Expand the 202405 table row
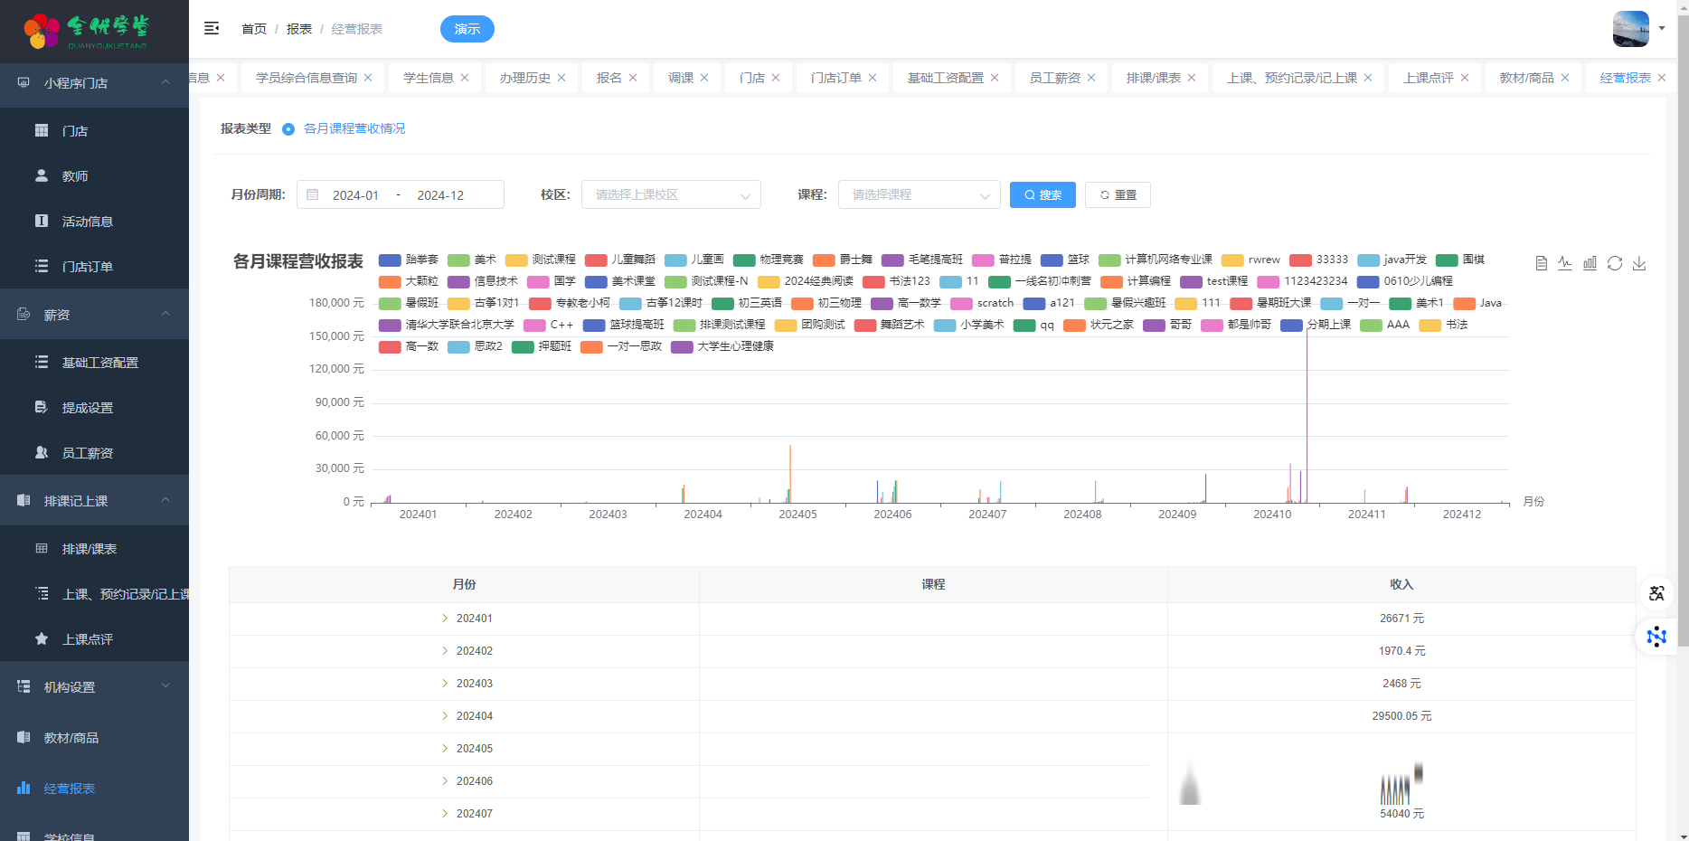1689x841 pixels. point(445,749)
